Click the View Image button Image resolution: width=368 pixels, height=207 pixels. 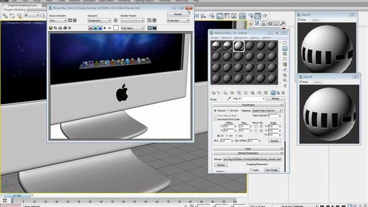pyautogui.click(x=271, y=170)
